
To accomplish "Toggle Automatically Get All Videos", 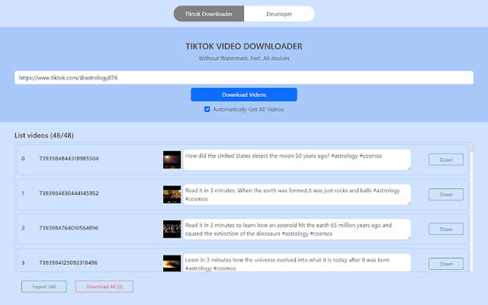I will (207, 109).
